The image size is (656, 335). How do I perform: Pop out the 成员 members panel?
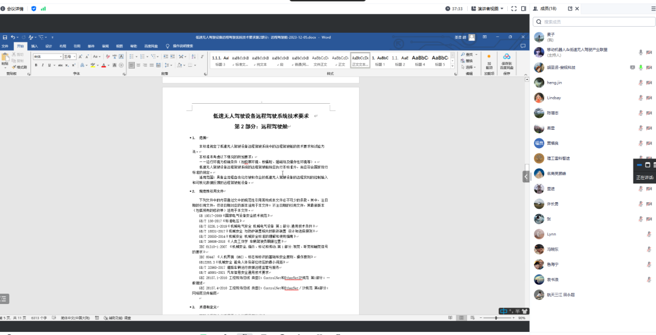tap(569, 8)
